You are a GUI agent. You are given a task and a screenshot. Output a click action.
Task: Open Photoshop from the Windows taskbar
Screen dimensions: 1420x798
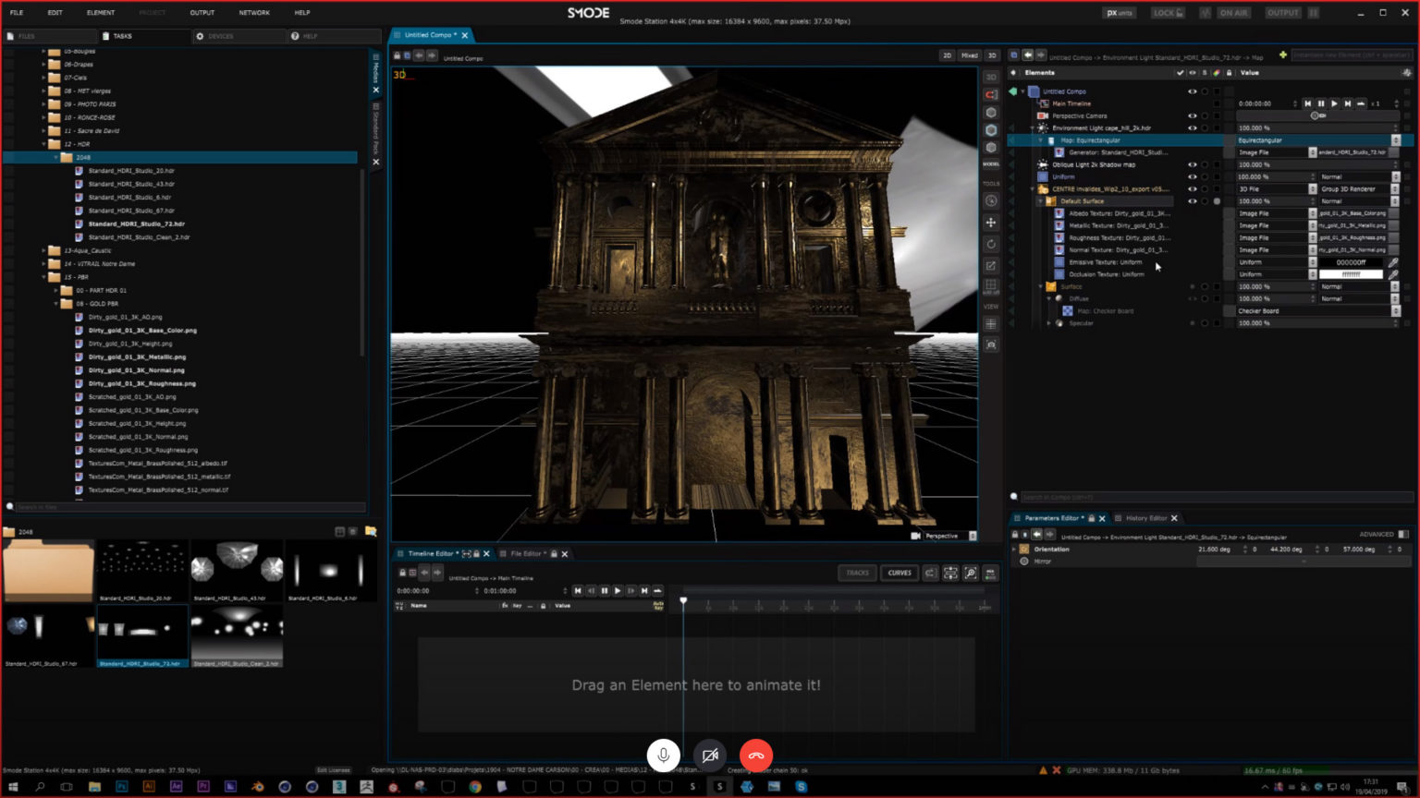click(122, 787)
